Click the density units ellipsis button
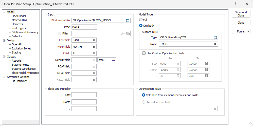 click(x=113, y=60)
